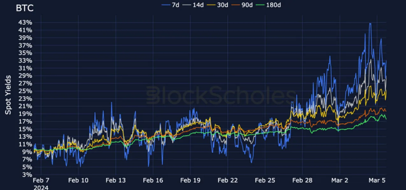This screenshot has width=406, height=190.
Task: Toggle the 7d series in legend
Action: (x=171, y=5)
